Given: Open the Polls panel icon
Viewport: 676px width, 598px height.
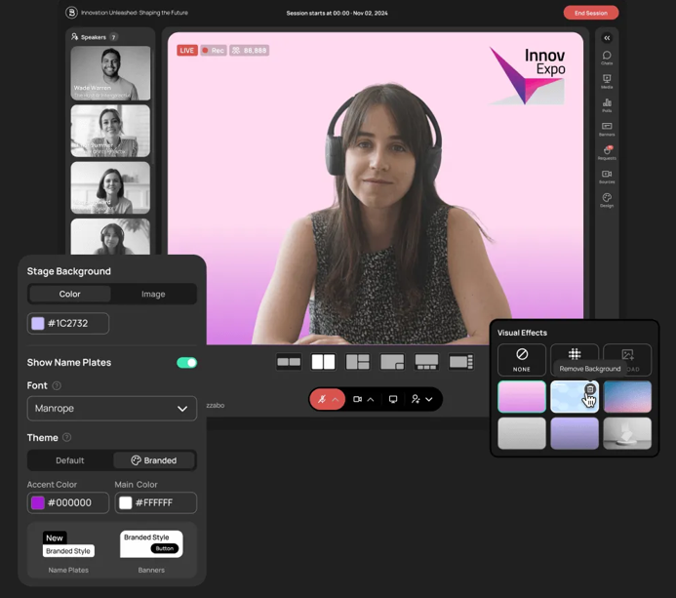Looking at the screenshot, I should pyautogui.click(x=607, y=104).
